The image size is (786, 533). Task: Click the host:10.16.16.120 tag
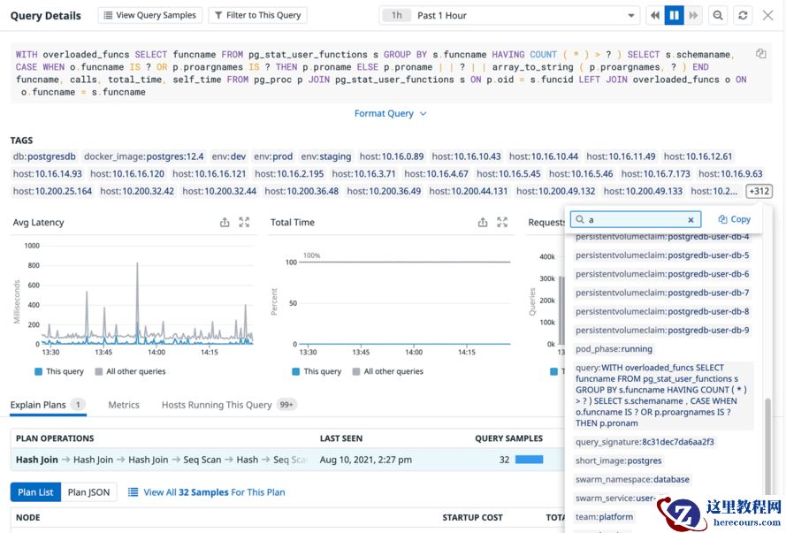[x=127, y=174]
